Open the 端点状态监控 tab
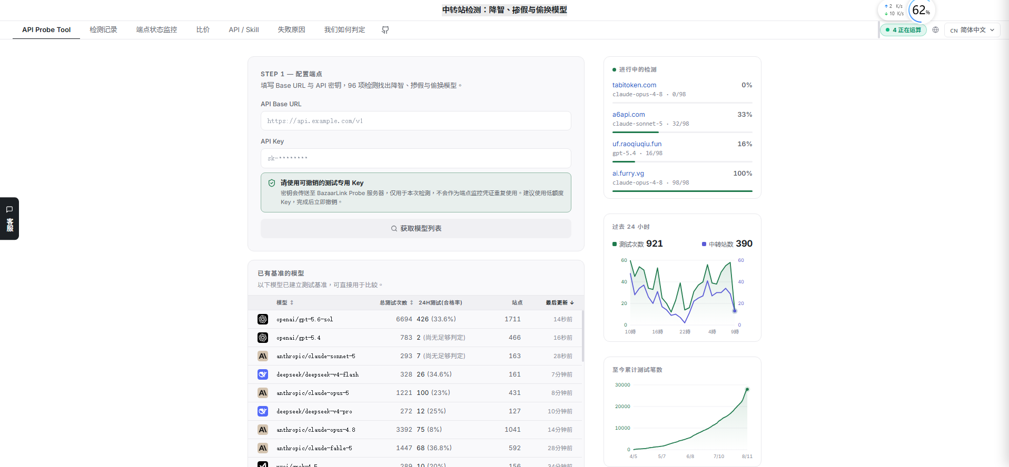Image resolution: width=1009 pixels, height=467 pixels. coord(157,30)
